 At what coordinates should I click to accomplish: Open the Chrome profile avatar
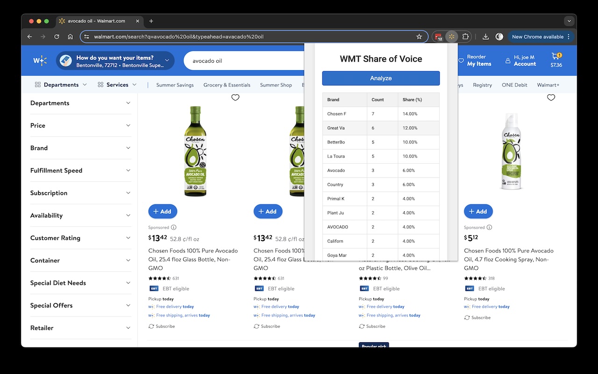tap(499, 36)
